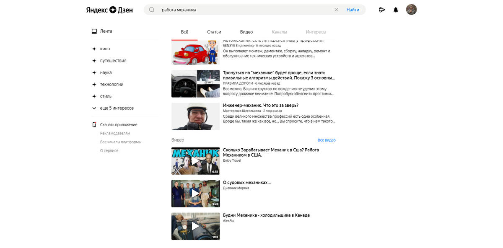Screen dimensions: 503x248
Task: Switch to the Каналы tab
Action: tap(280, 31)
